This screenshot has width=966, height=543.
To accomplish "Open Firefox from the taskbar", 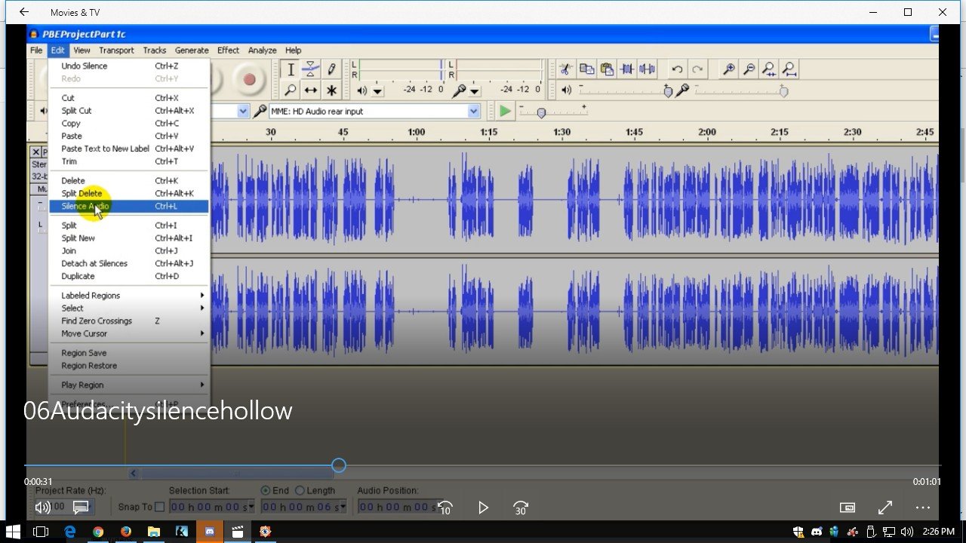I will [x=126, y=531].
